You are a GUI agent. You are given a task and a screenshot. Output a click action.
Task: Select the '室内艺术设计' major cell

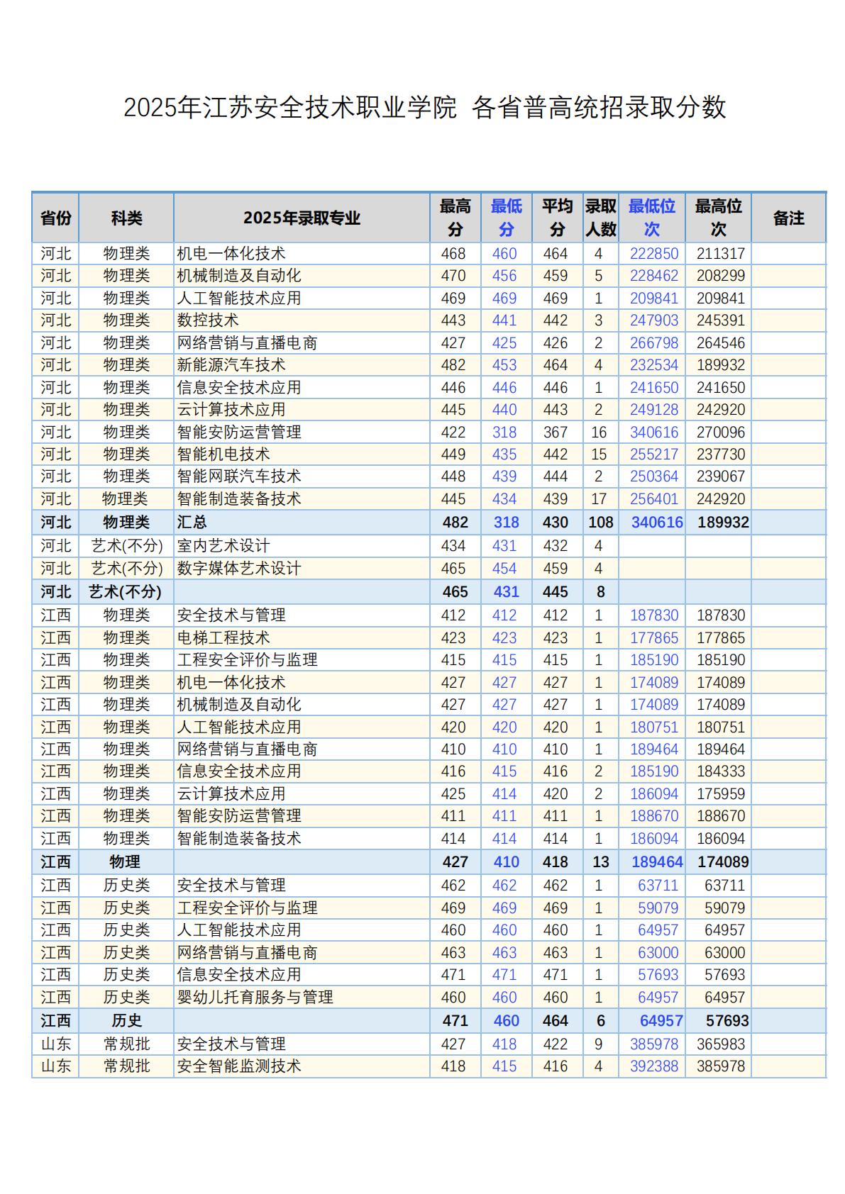pos(302,546)
